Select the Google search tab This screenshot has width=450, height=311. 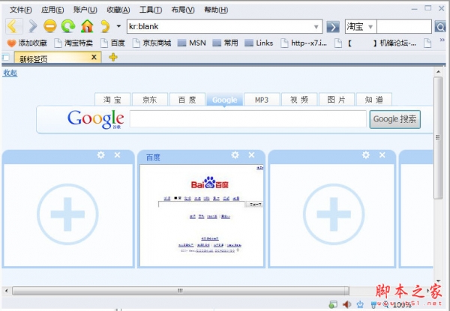tap(225, 100)
